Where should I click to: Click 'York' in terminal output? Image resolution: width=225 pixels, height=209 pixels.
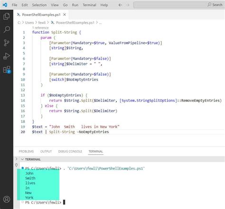tap(29, 198)
